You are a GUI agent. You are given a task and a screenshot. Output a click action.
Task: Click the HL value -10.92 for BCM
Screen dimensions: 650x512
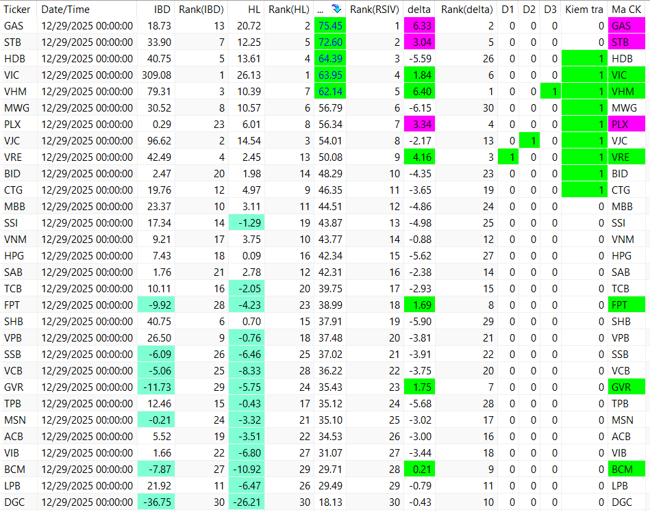[247, 470]
